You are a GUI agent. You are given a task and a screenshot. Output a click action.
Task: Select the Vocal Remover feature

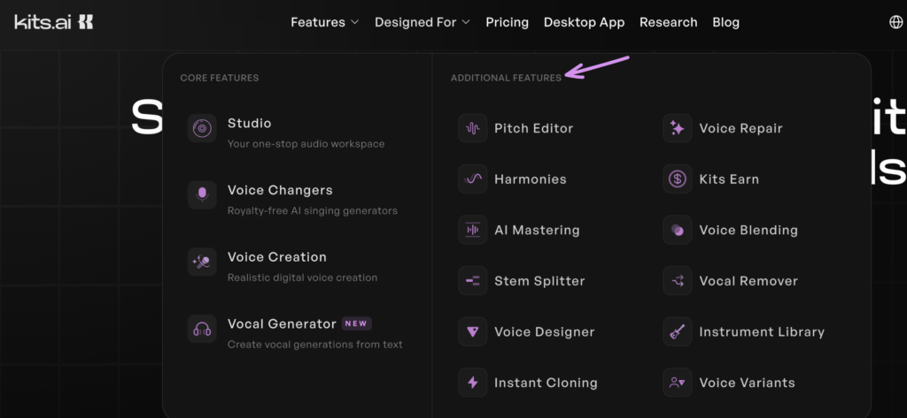click(748, 281)
